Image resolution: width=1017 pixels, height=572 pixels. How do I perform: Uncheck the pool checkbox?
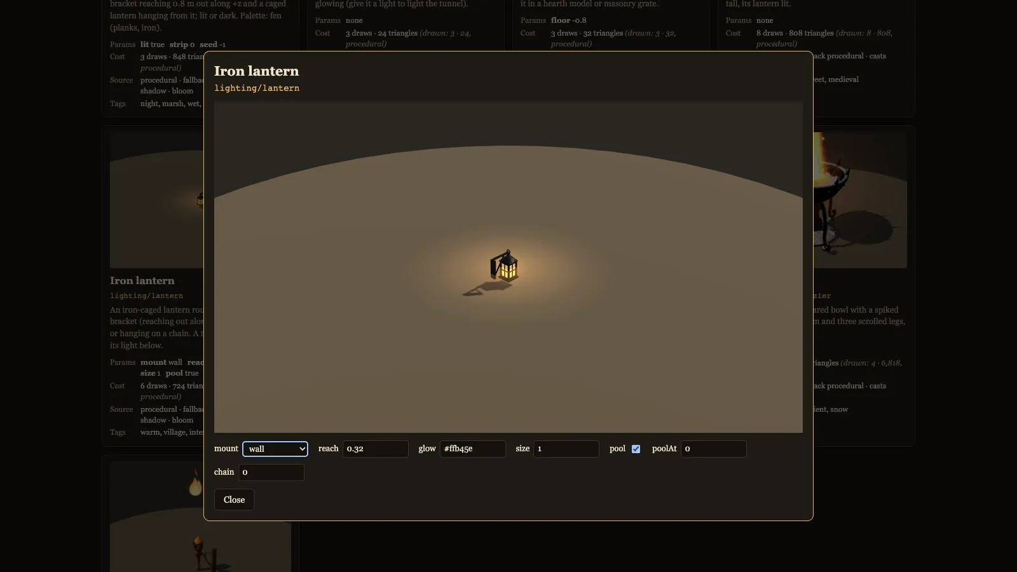(x=636, y=449)
